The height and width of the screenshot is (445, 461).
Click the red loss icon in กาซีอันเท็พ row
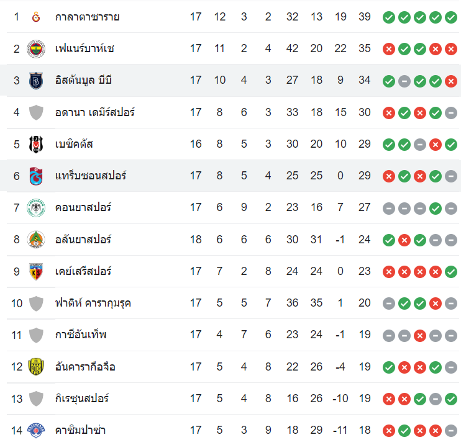[x=420, y=335]
